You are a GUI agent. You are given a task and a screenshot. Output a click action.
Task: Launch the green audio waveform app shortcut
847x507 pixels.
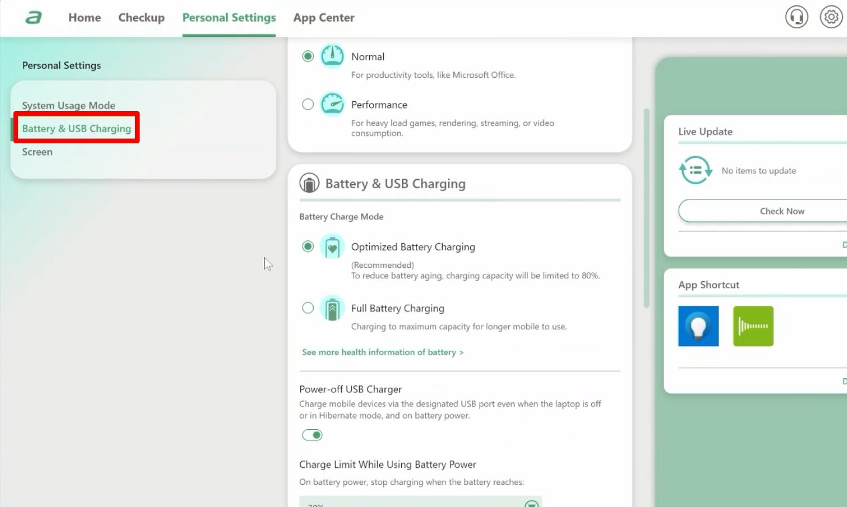click(753, 326)
